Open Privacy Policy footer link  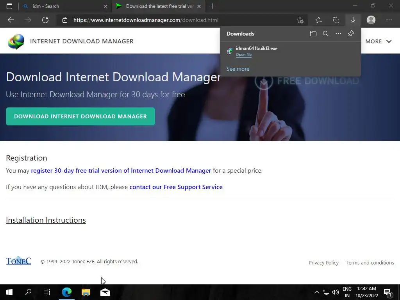(323, 262)
